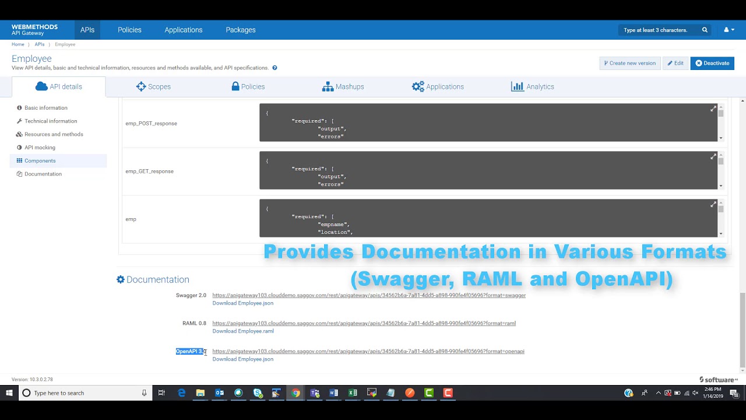Open the RAML 0.8 format URL
Screen dimensions: 746x420
pyautogui.click(x=364, y=323)
